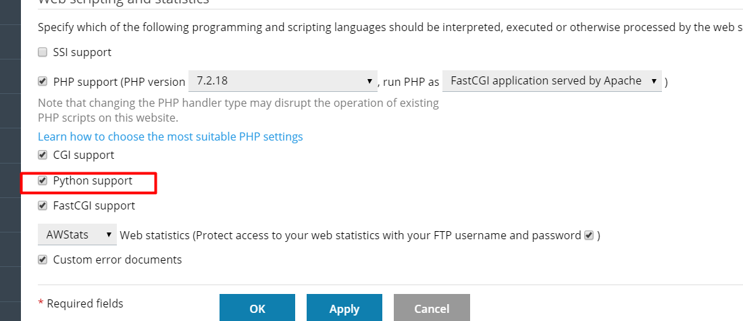
Task: Click the Apply button
Action: click(x=344, y=308)
